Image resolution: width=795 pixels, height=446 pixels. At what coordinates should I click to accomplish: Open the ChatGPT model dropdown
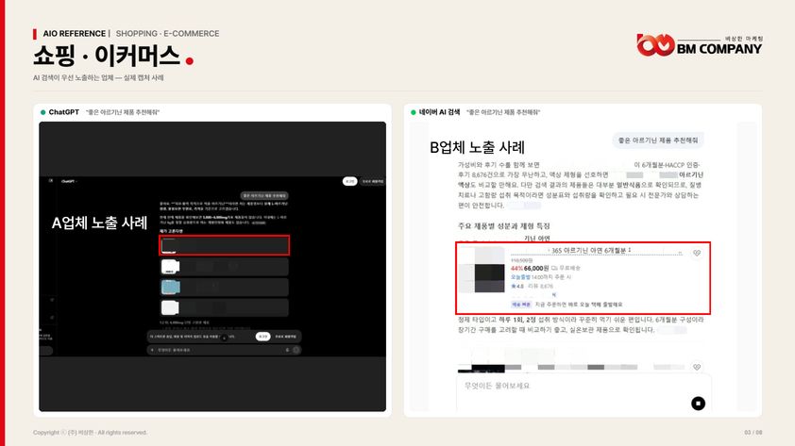click(x=70, y=181)
